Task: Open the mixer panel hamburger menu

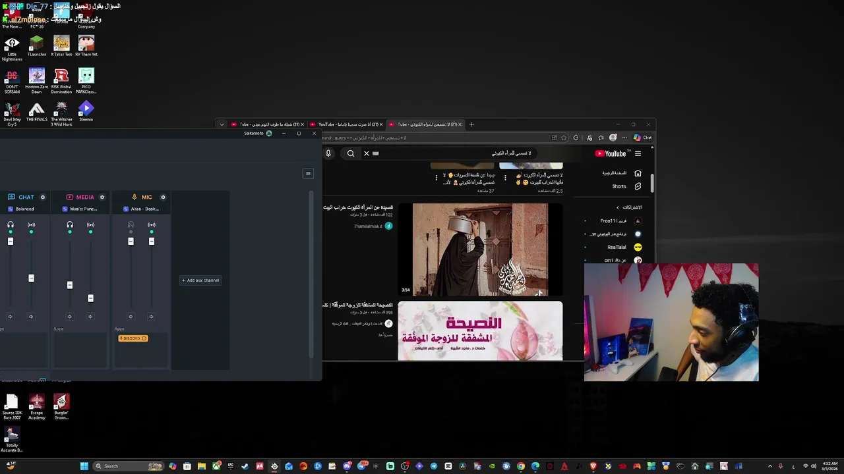Action: coord(308,173)
